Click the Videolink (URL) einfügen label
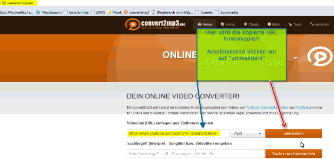Image resolution: width=334 pixels, height=159 pixels. [x=170, y=123]
